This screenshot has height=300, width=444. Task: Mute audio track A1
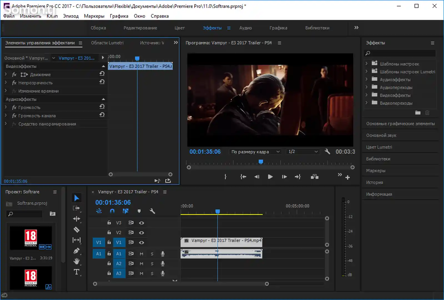point(142,254)
